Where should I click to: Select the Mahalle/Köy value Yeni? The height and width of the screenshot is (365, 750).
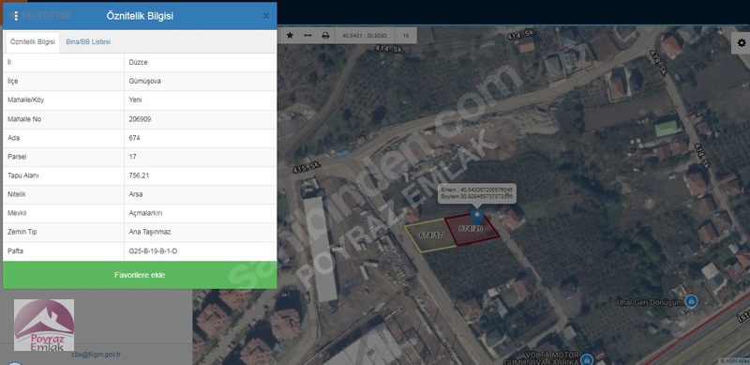[x=135, y=100]
